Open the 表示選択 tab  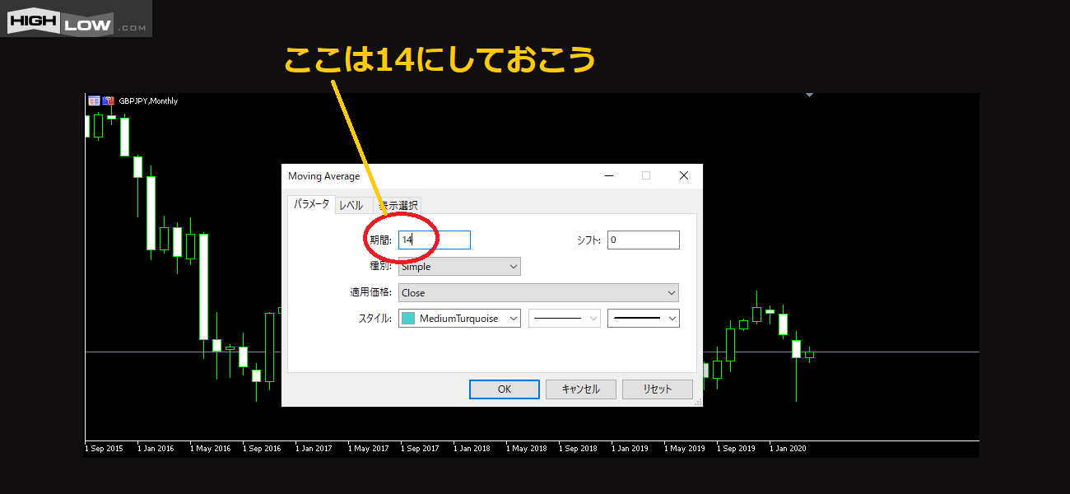pos(400,205)
